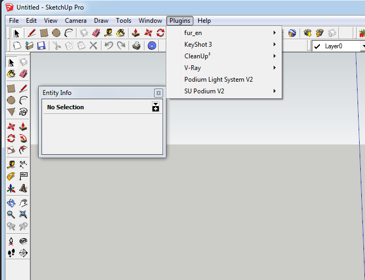
Task: Choose Podium Light System V2
Action: click(224, 80)
